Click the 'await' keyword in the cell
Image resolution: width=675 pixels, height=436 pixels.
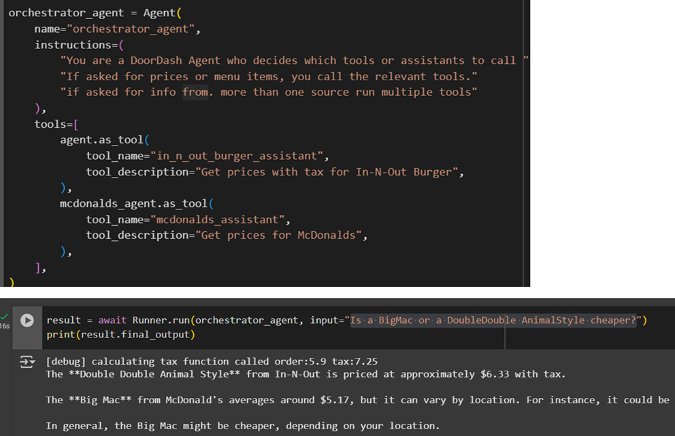112,320
